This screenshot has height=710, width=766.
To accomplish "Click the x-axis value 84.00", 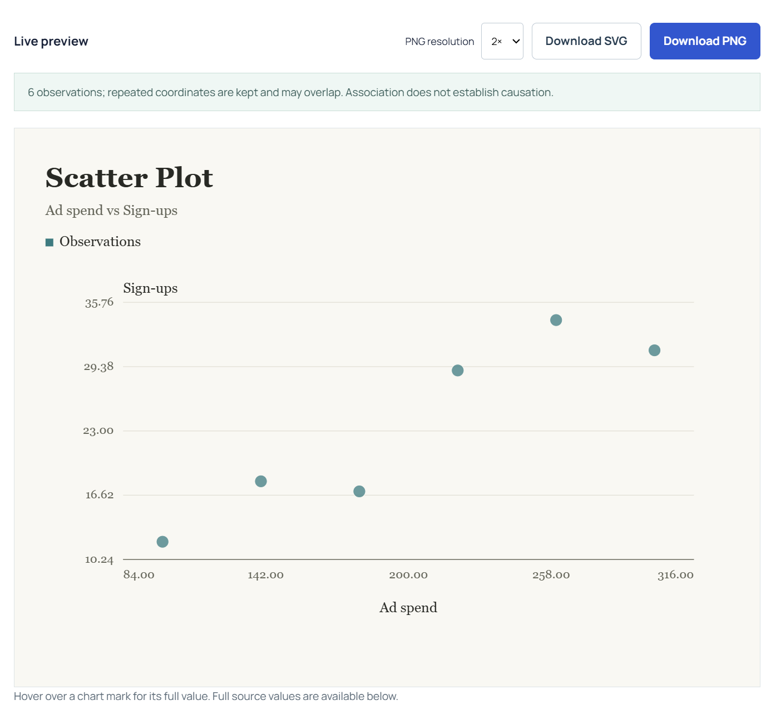I will tap(139, 575).
